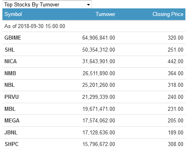Select the MBL stock symbol

click(10, 109)
